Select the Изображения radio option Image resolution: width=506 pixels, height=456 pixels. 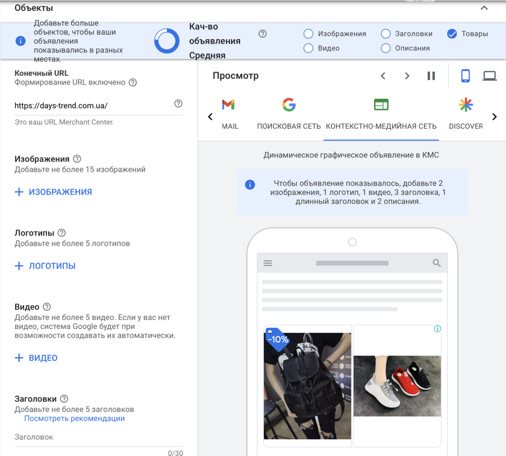[x=308, y=34]
